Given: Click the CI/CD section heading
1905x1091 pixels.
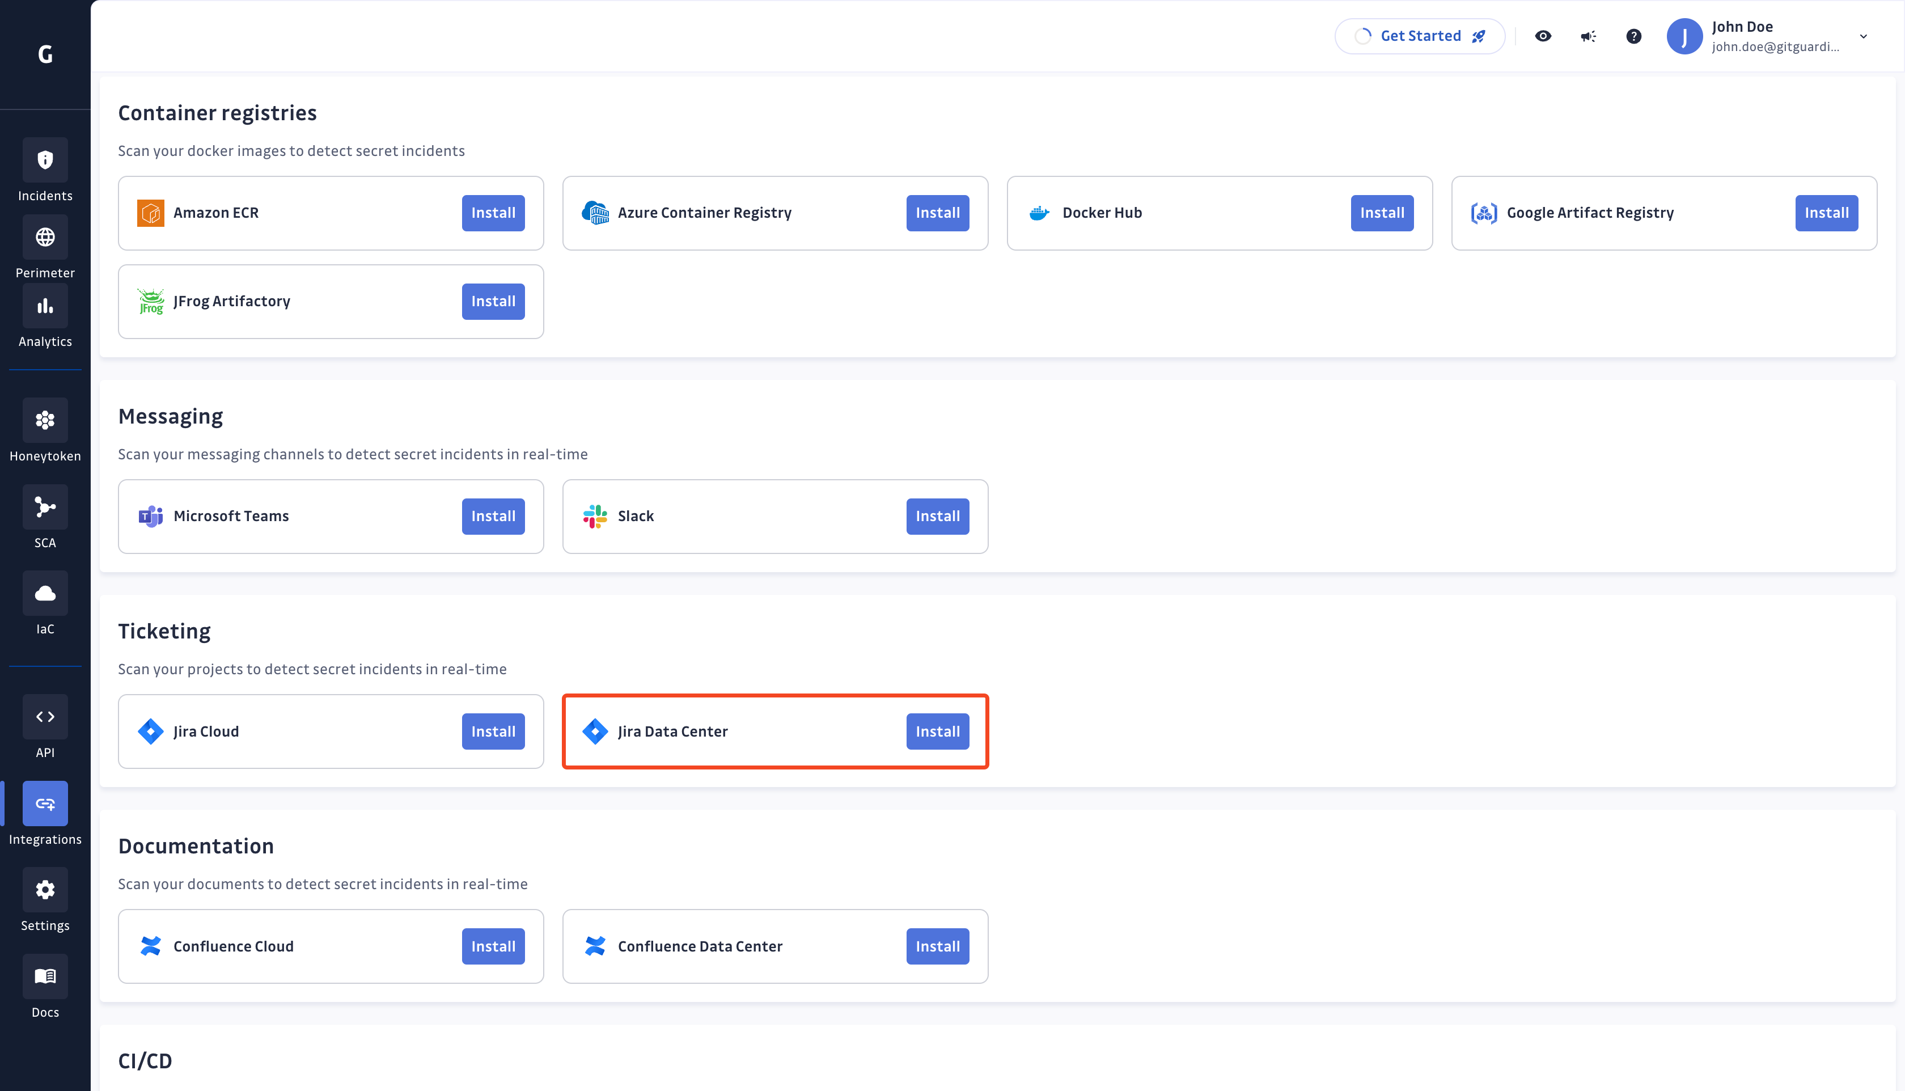Looking at the screenshot, I should click(145, 1061).
